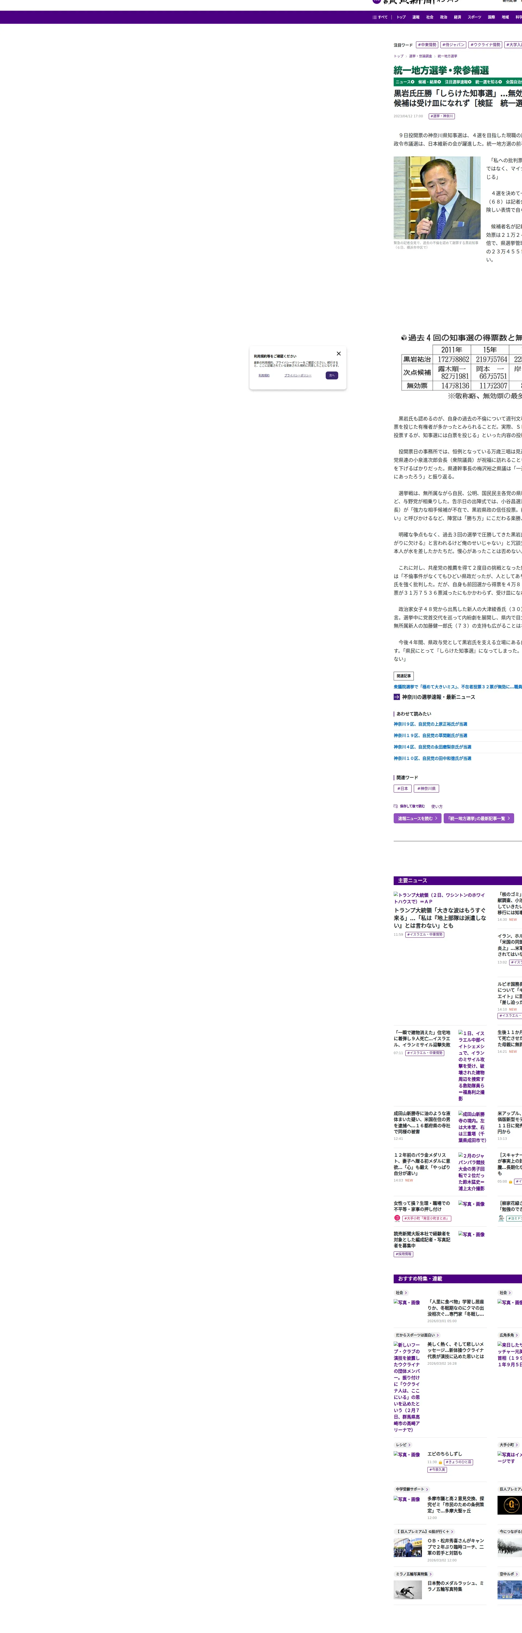Click 次へ button in terms dialog

click(332, 375)
